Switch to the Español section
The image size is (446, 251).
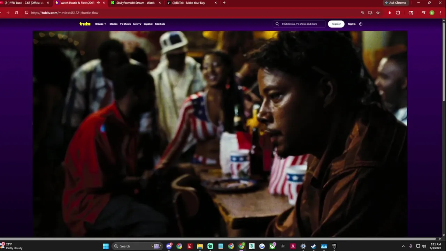coord(148,24)
